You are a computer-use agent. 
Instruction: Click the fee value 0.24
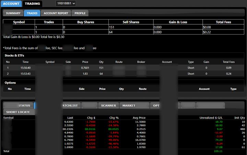point(229,74)
